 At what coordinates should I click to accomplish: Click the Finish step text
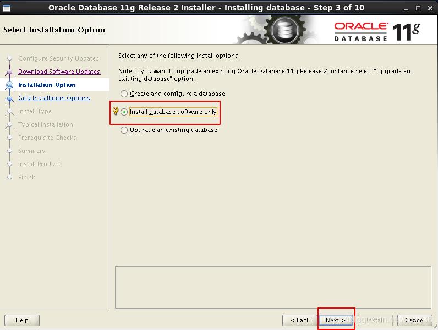[x=27, y=177]
